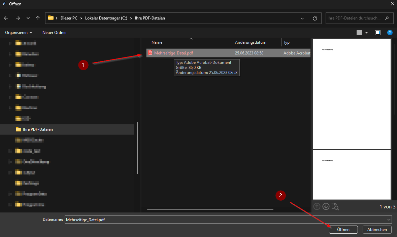
Task: Click the Forward navigation arrow
Action: pyautogui.click(x=18, y=18)
